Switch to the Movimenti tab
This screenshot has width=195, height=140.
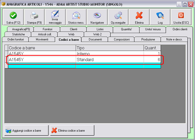(x=42, y=39)
